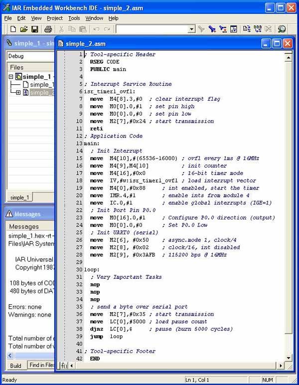This screenshot has height=385, width=299.
Task: Save the file with the floppy disk icon
Action: (34, 29)
